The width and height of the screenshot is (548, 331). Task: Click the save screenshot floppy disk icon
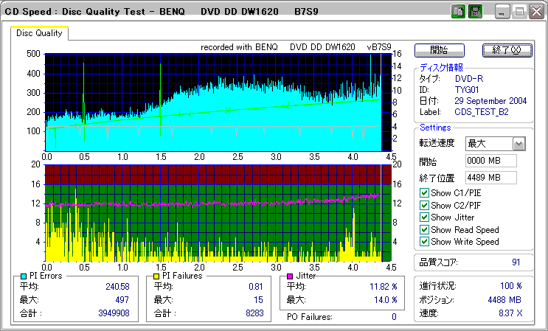click(x=475, y=12)
